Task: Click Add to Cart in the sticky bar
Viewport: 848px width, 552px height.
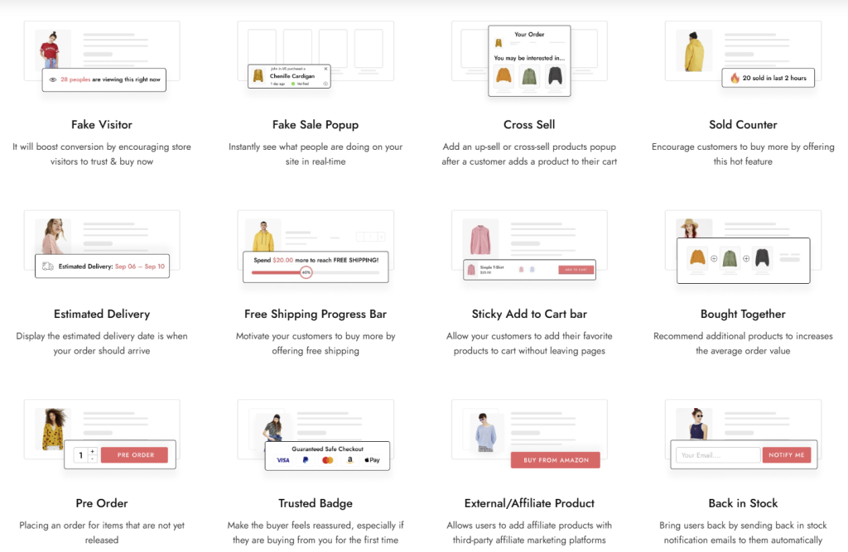Action: [576, 270]
